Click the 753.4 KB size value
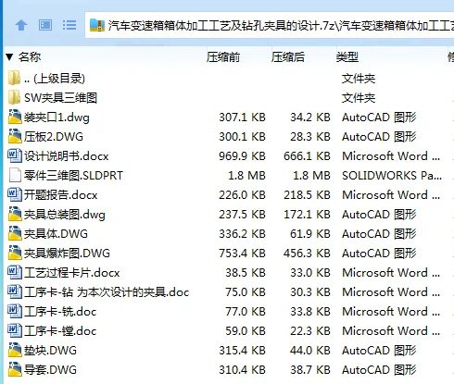 coord(242,254)
